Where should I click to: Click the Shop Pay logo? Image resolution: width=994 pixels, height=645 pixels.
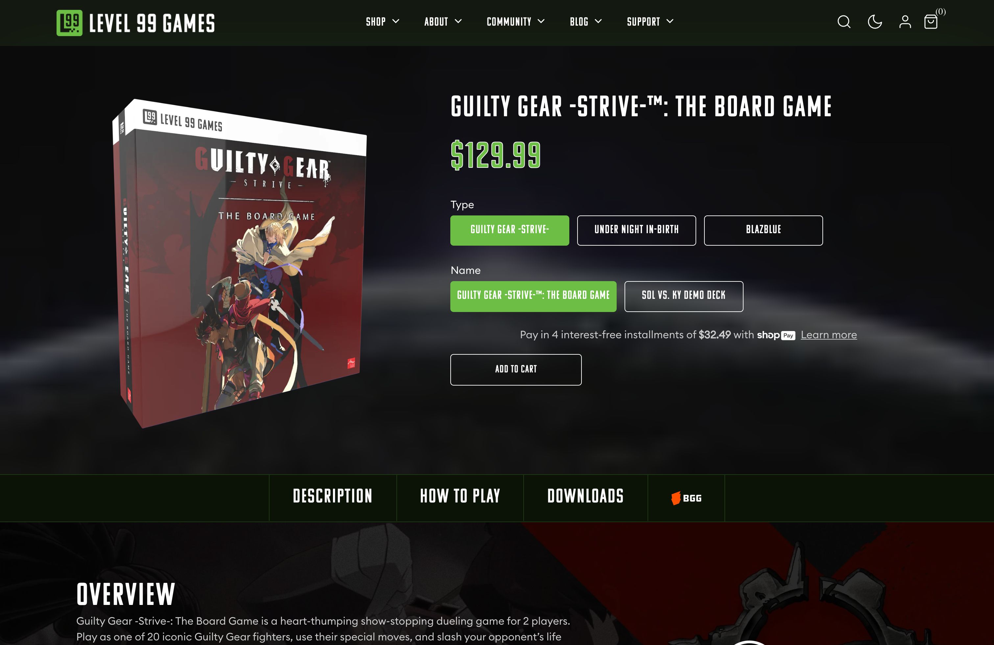775,335
